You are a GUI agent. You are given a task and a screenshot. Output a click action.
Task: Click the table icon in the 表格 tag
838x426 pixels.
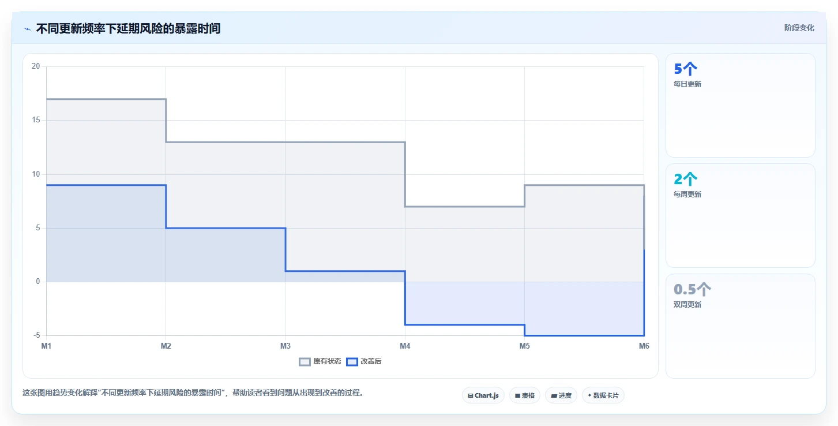click(517, 396)
